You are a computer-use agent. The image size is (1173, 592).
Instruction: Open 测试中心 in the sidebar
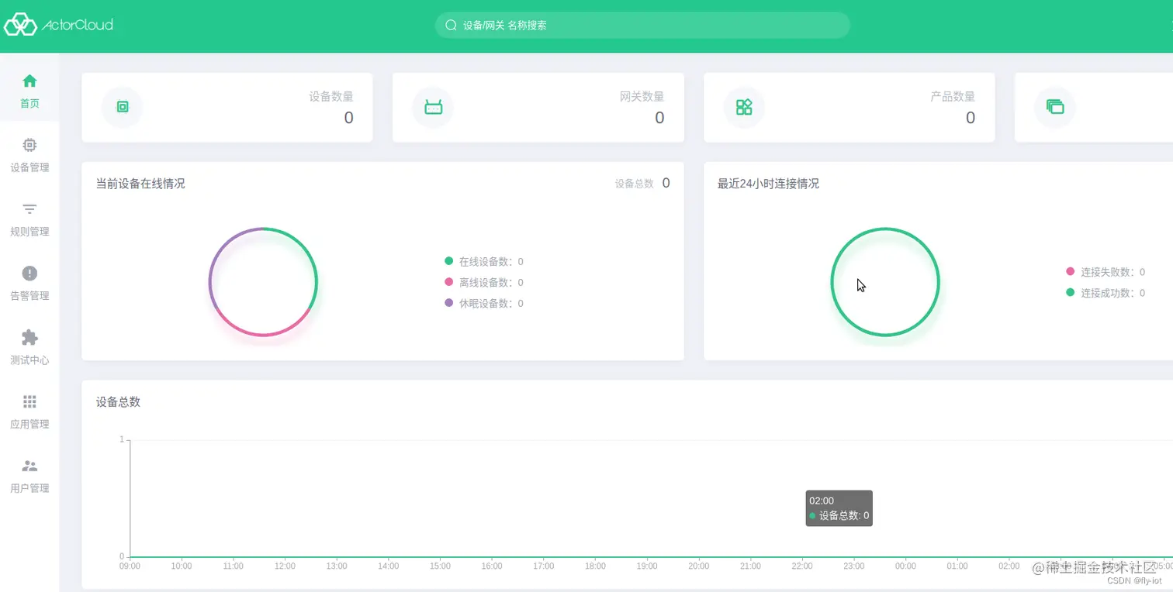(x=29, y=348)
